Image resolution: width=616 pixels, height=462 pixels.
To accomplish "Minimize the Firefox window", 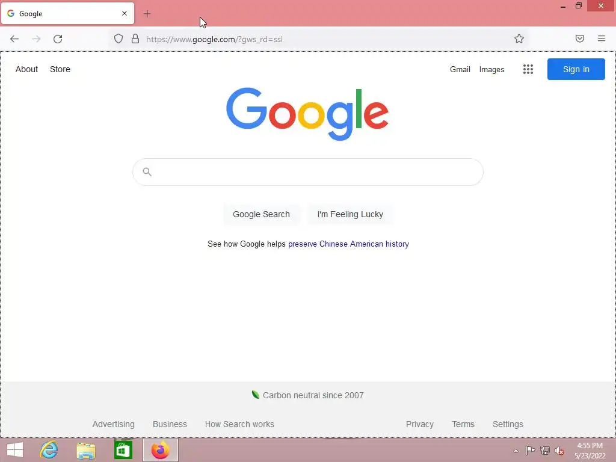I will [563, 6].
